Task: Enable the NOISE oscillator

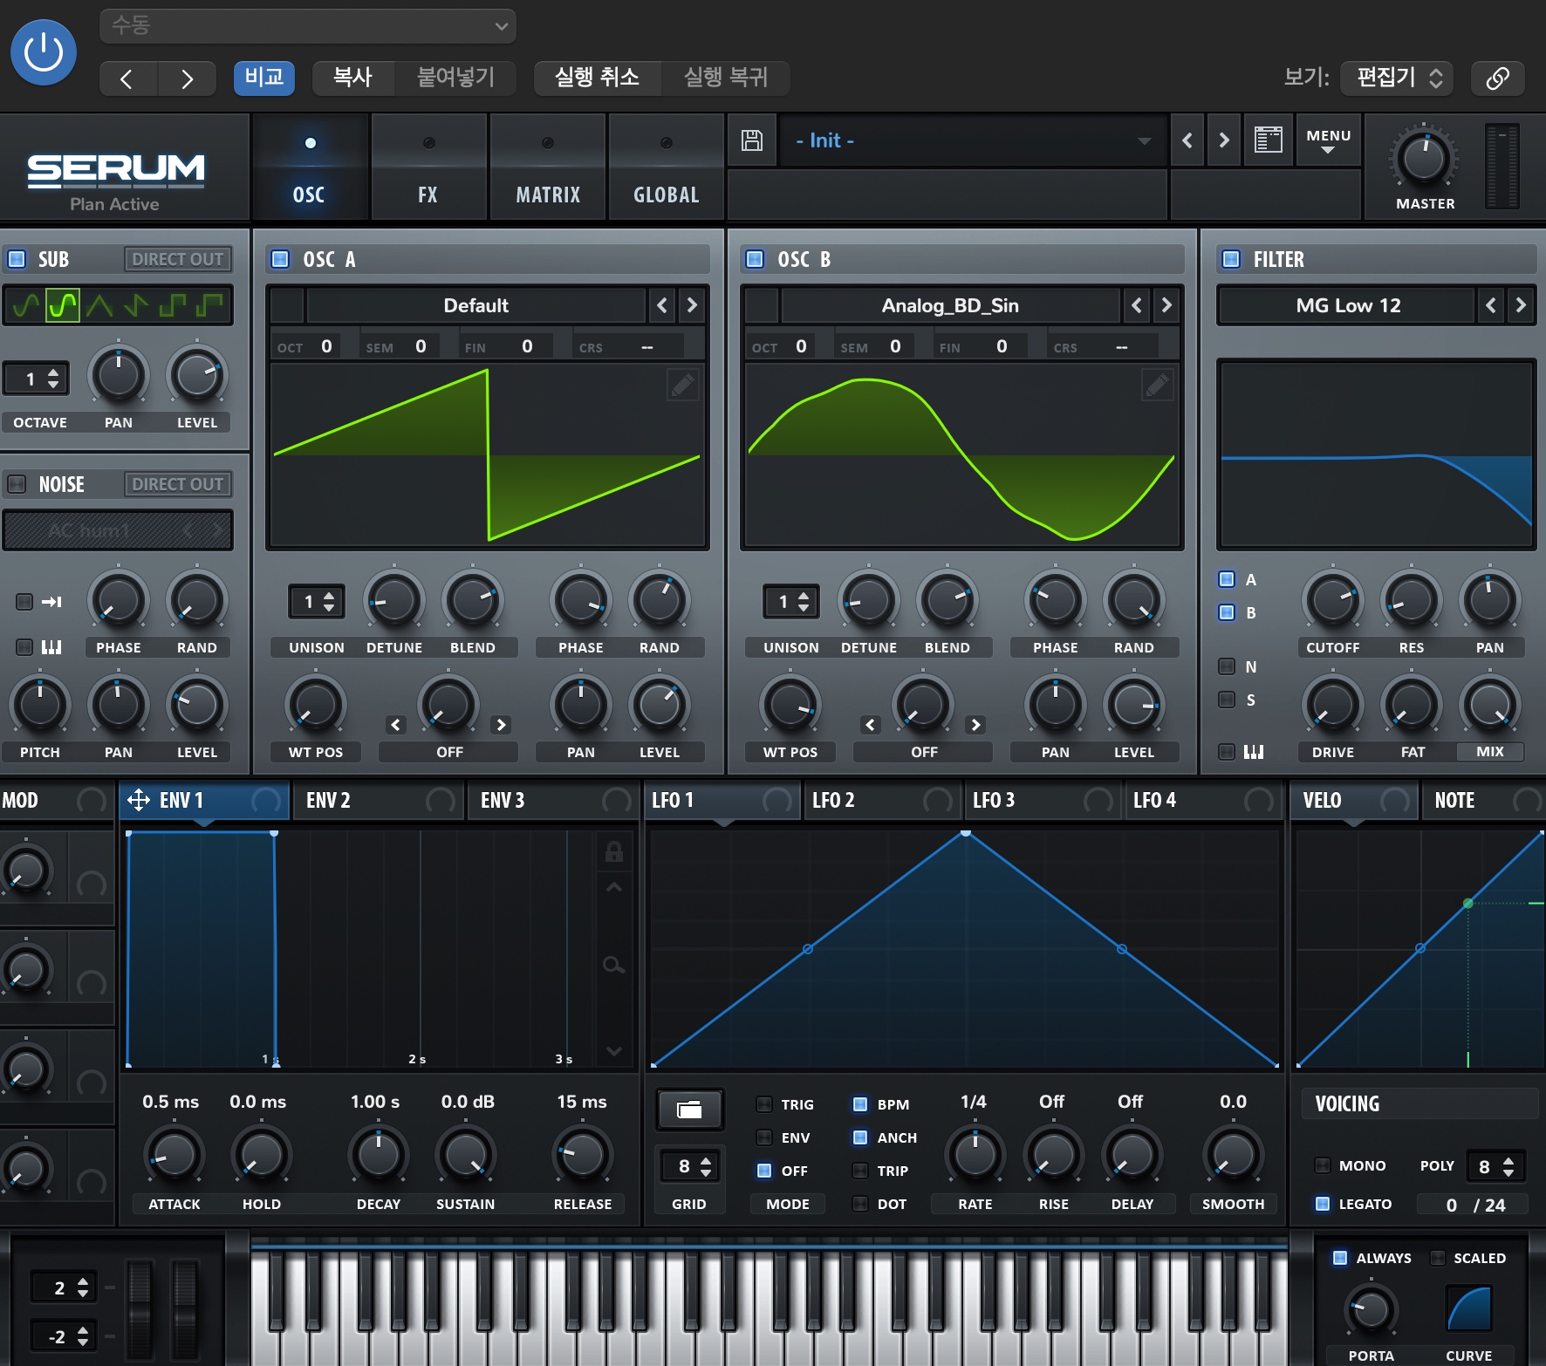Action: pyautogui.click(x=17, y=484)
